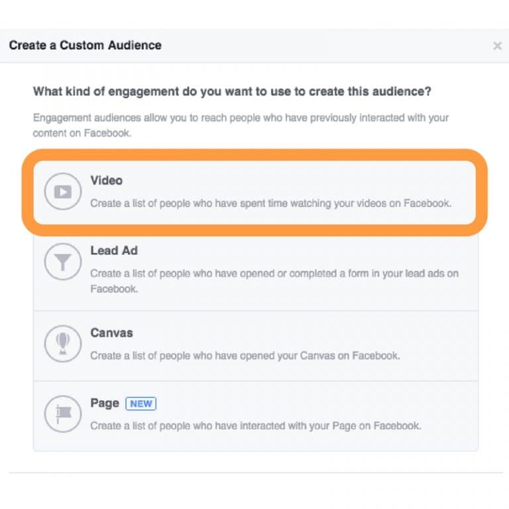The height and width of the screenshot is (509, 509).
Task: Select the Video engagement title
Action: tap(106, 180)
